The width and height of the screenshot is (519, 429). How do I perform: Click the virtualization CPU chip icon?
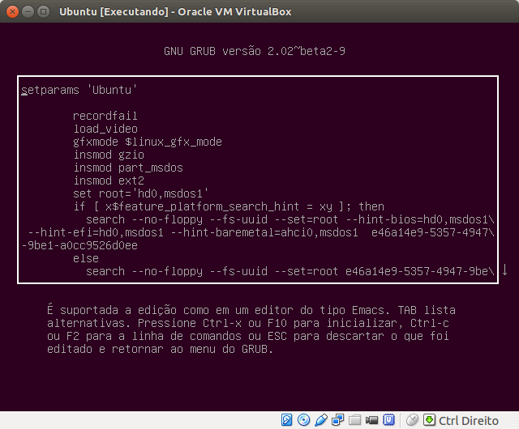pyautogui.click(x=389, y=420)
